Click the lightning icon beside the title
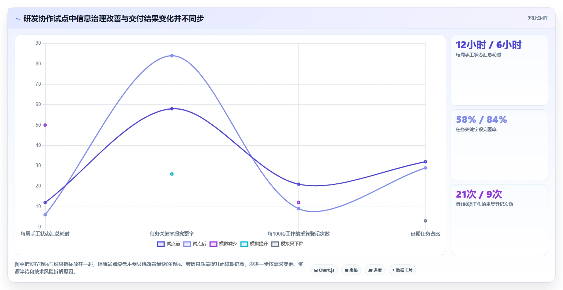 18,19
